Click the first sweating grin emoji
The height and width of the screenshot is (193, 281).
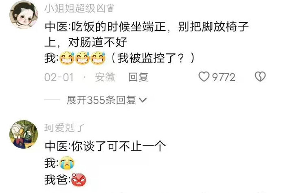point(67,58)
